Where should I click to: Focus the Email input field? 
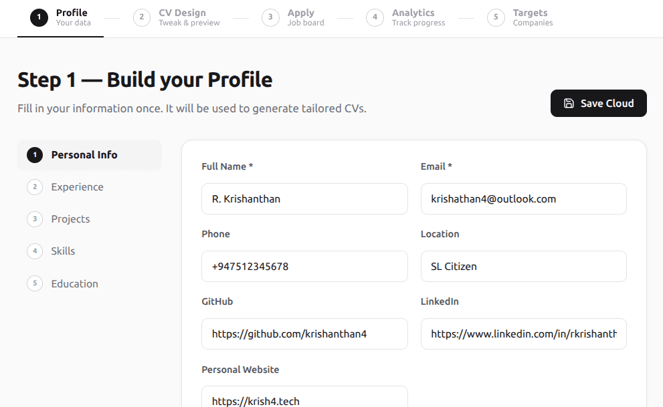pyautogui.click(x=523, y=199)
